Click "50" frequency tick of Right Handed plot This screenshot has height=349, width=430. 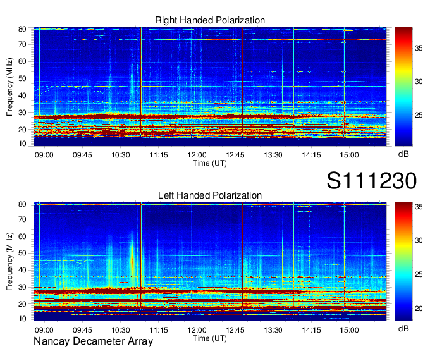tap(22, 78)
